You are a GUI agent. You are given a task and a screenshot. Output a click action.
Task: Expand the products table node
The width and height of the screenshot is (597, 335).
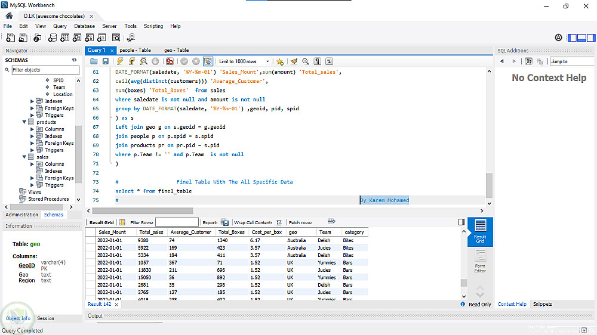click(24, 122)
